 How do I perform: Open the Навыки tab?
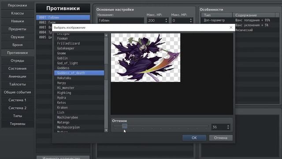click(x=17, y=21)
